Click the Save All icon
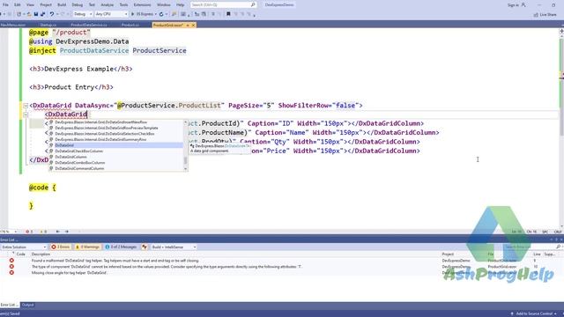This screenshot has height=317, width=564. point(43,14)
